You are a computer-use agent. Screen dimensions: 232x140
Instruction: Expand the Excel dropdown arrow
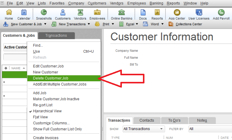tap(137, 24)
